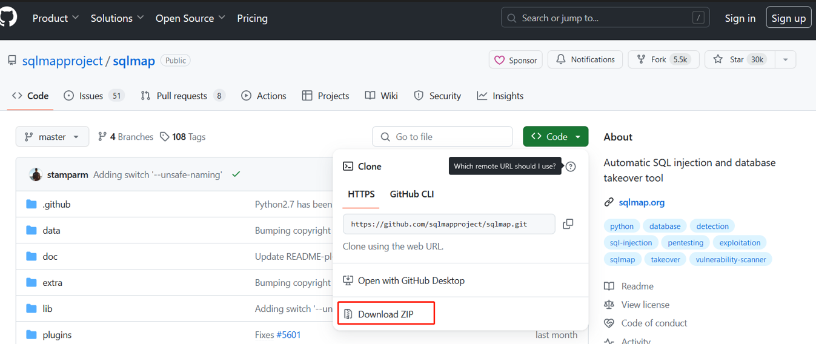Select Open with GitHub Desktop
The width and height of the screenshot is (816, 344).
click(411, 280)
